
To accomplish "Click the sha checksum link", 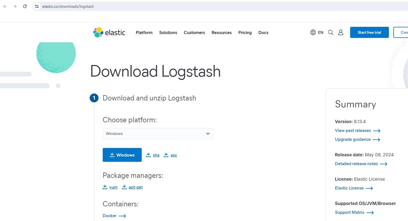I will click(156, 155).
